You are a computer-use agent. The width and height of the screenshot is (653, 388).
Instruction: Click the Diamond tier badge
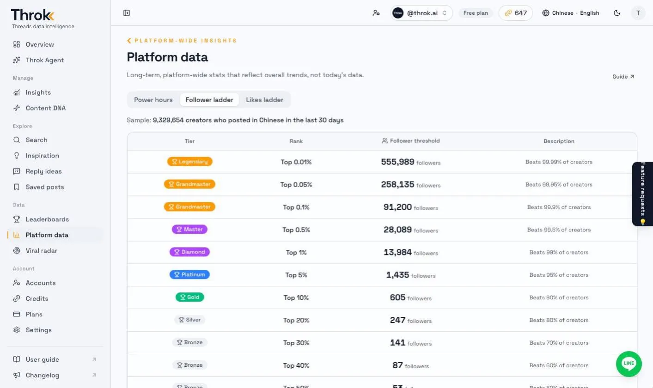click(189, 252)
